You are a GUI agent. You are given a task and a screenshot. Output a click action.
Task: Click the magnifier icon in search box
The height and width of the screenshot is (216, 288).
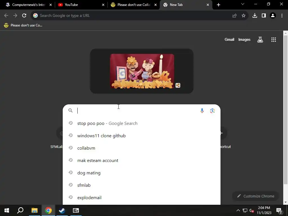[x=71, y=110]
